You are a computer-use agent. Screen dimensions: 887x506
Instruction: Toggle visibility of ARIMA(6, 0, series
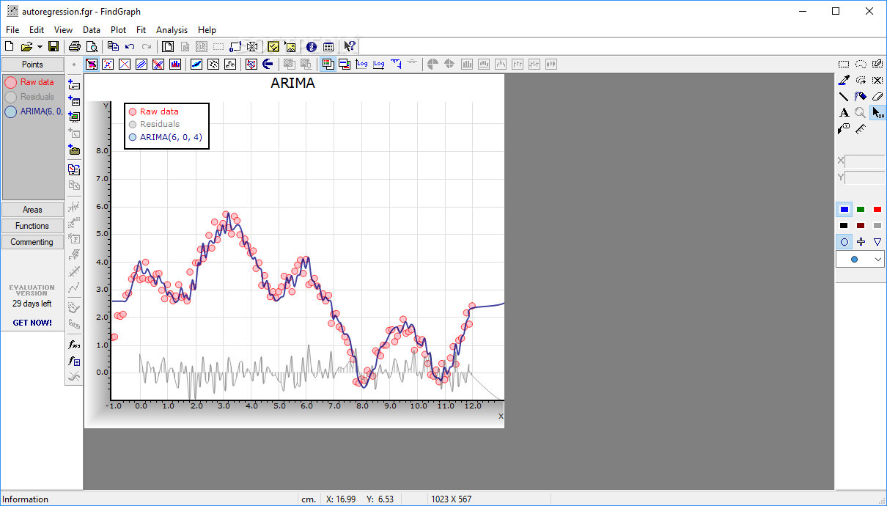pyautogui.click(x=11, y=111)
